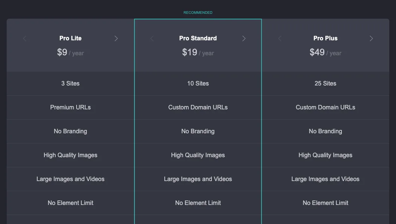The height and width of the screenshot is (224, 396).
Task: Click the left chevron in Pro Plus card
Action: pyautogui.click(x=279, y=38)
